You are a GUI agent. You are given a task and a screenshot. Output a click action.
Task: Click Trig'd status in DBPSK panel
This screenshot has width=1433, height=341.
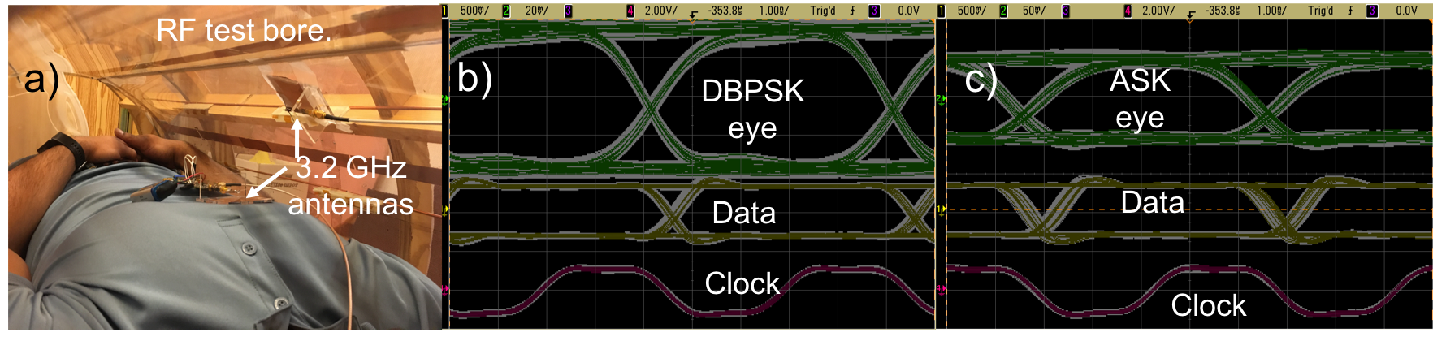click(822, 11)
